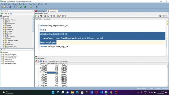
Task: Select the Worksheet tab
Action: pos(38,19)
